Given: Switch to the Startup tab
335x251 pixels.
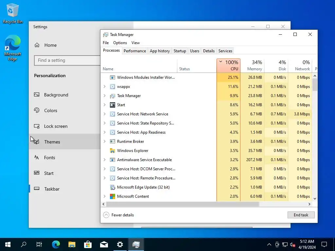Looking at the screenshot, I should [x=180, y=51].
